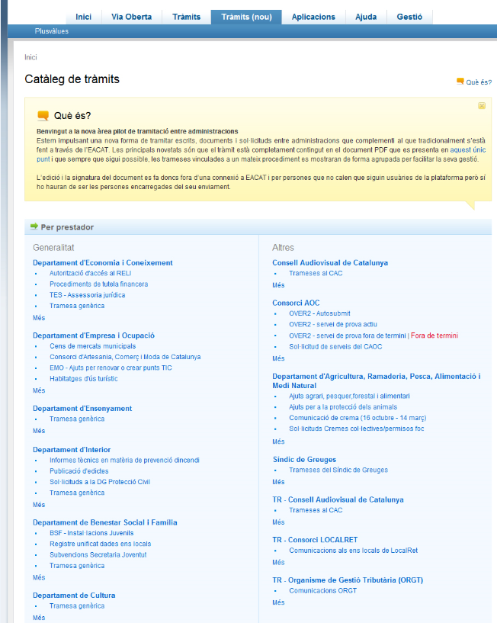The image size is (497, 623).
Task: Click the green arrow beside 'Per prestador'
Action: (34, 226)
